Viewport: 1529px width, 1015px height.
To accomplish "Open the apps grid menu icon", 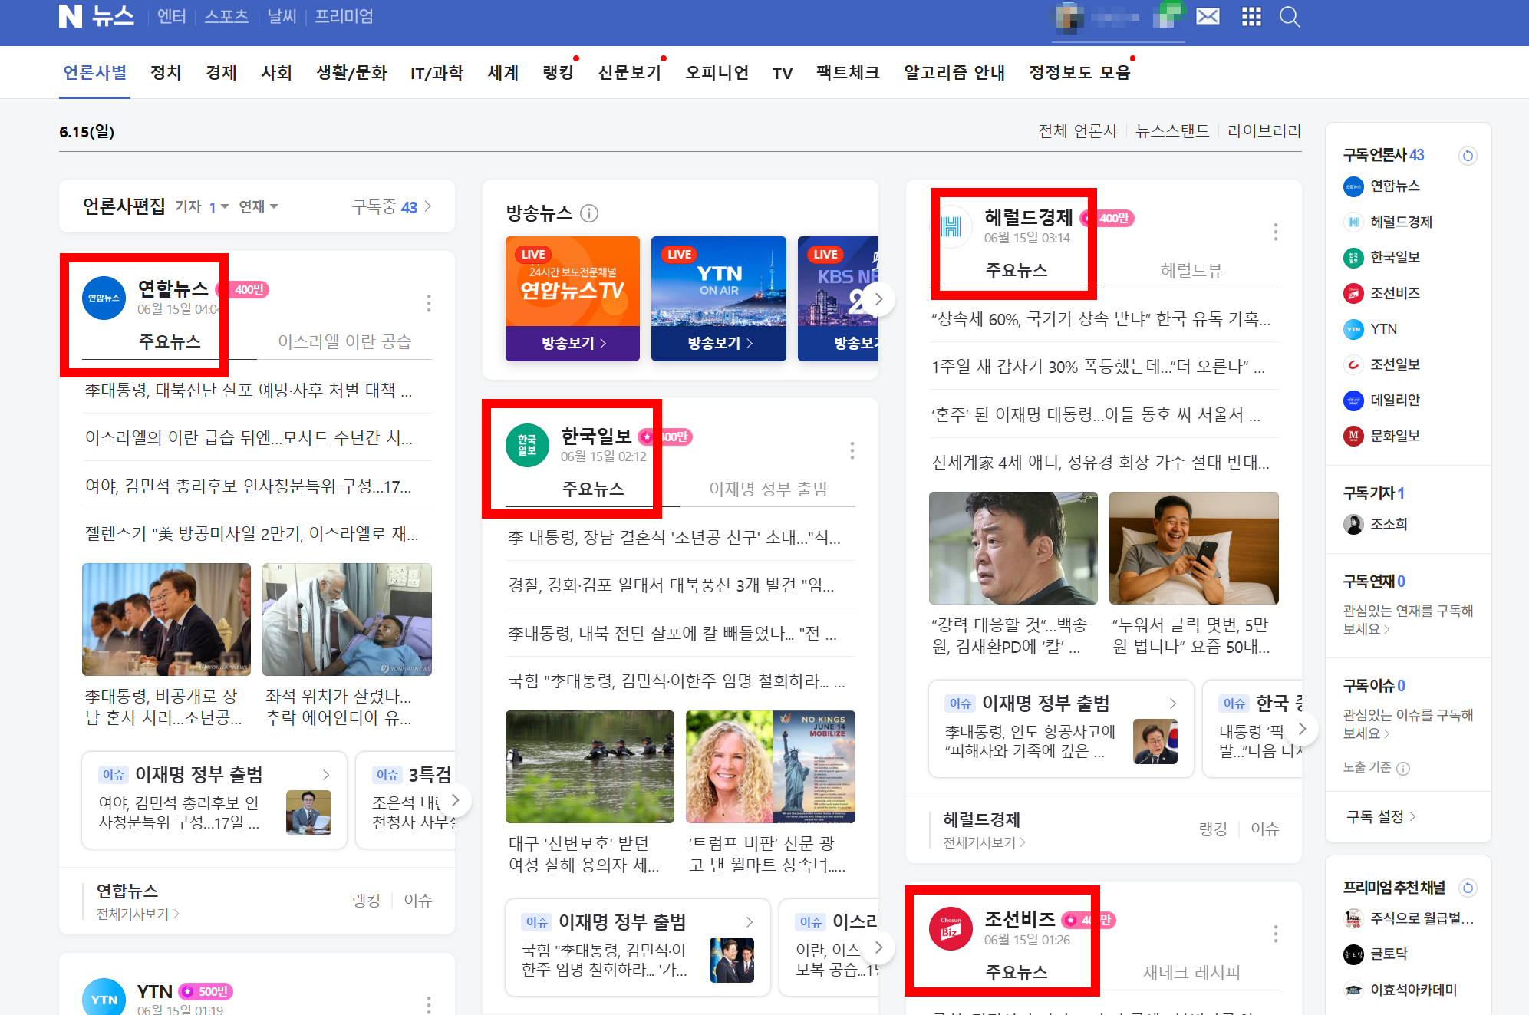I will pos(1251,16).
